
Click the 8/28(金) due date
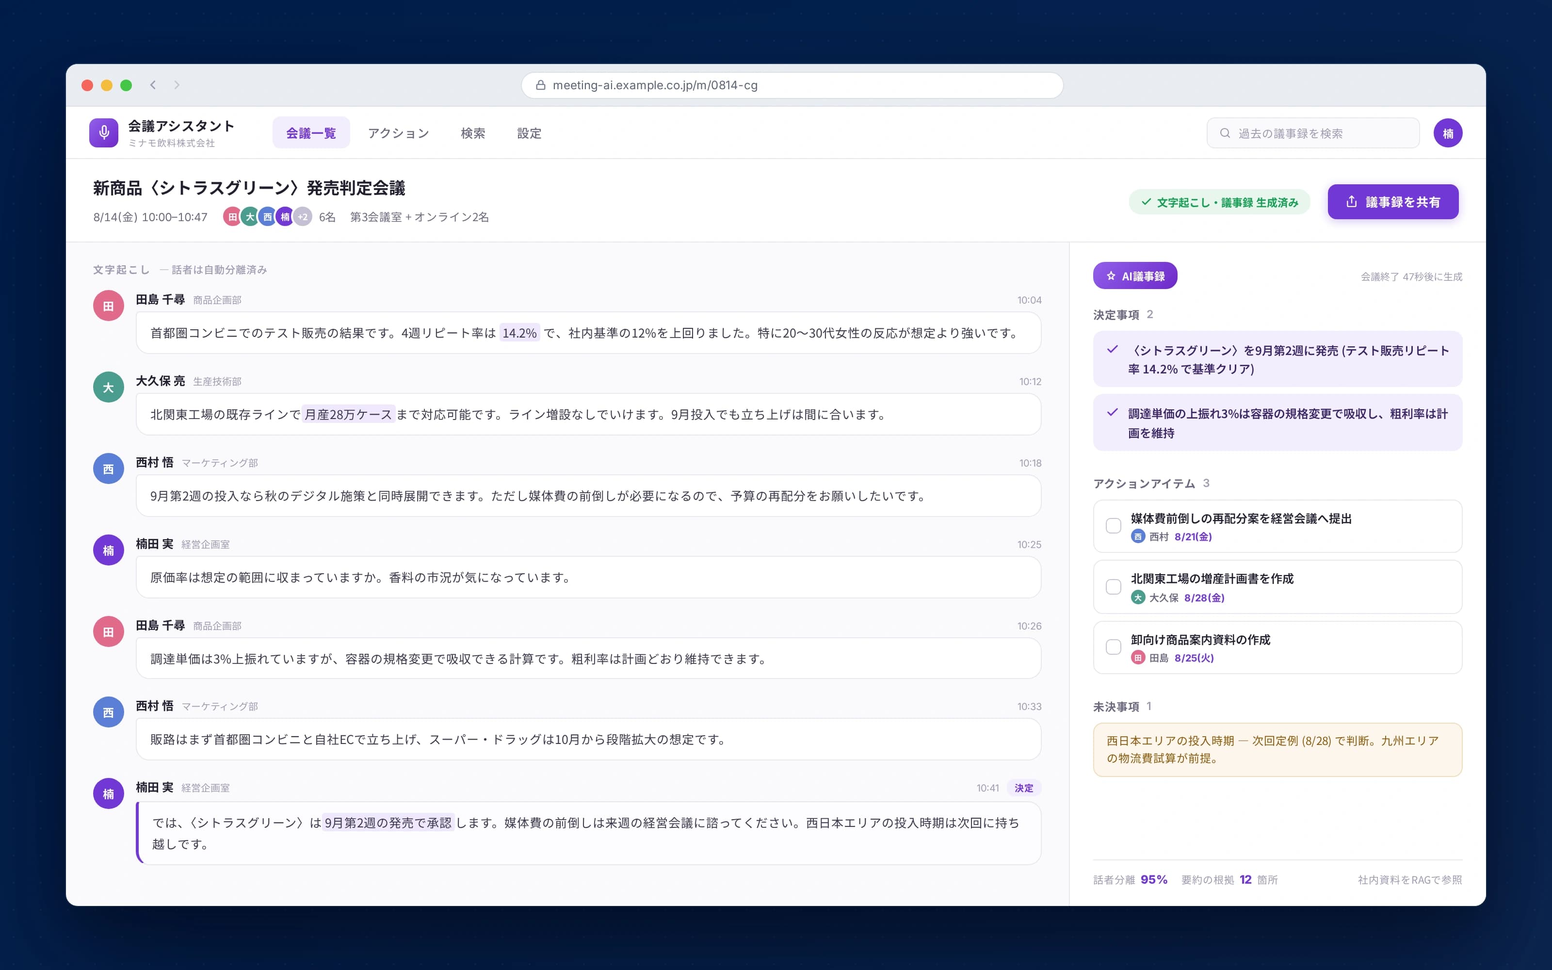pyautogui.click(x=1204, y=597)
